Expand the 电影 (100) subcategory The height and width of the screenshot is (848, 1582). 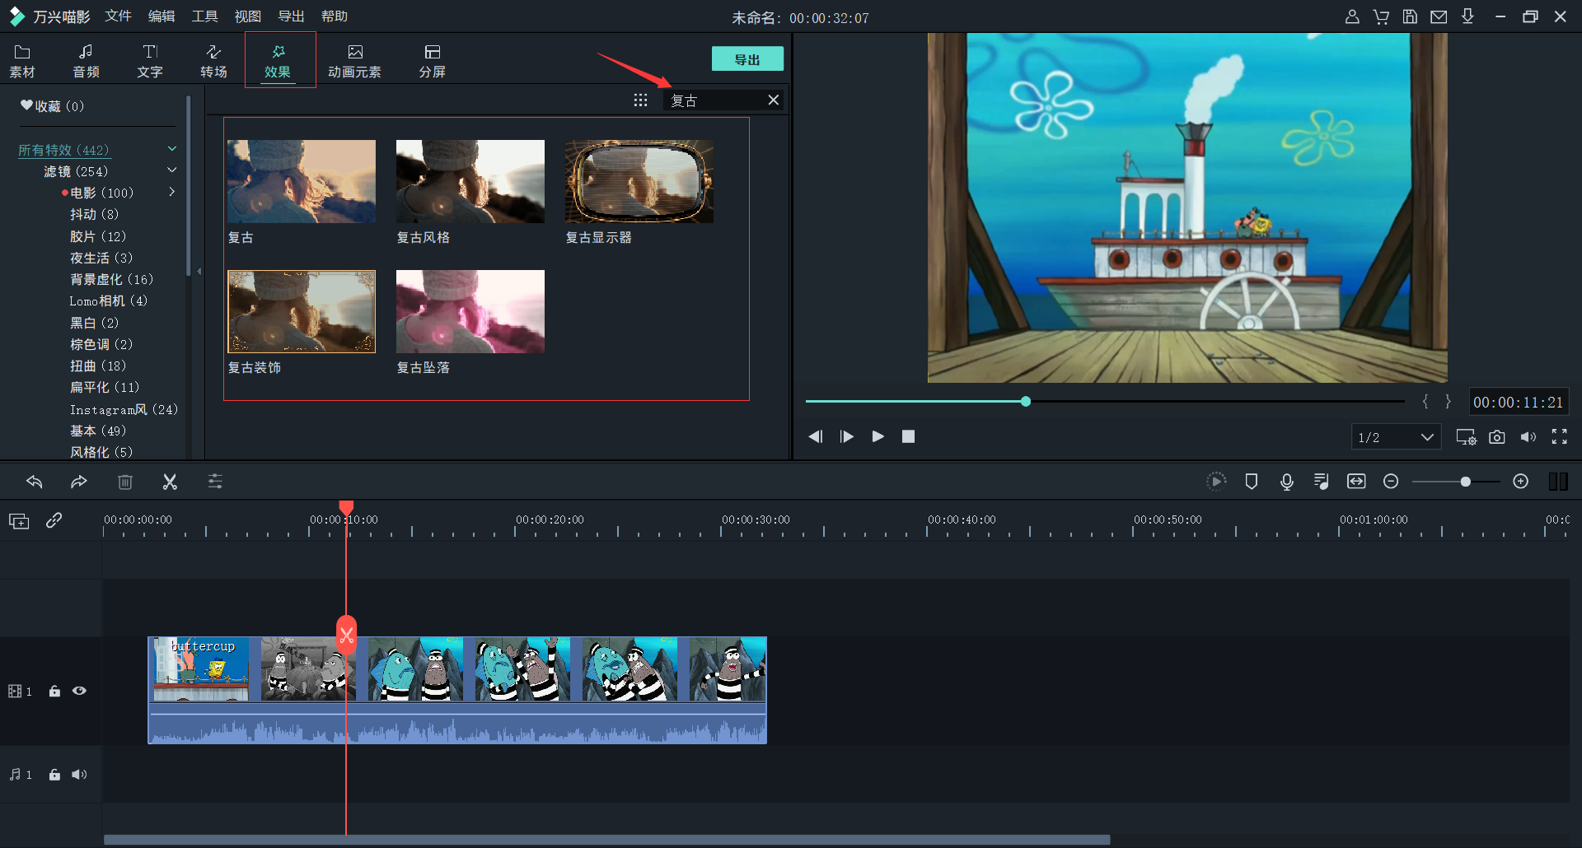pos(172,193)
